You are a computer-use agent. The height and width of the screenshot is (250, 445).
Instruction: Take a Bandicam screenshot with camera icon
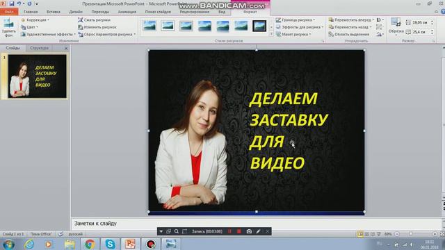pos(249,231)
